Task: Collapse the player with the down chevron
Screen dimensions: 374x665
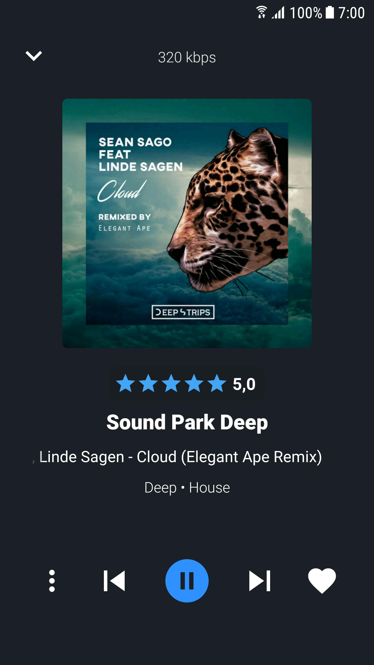Action: pos(34,56)
